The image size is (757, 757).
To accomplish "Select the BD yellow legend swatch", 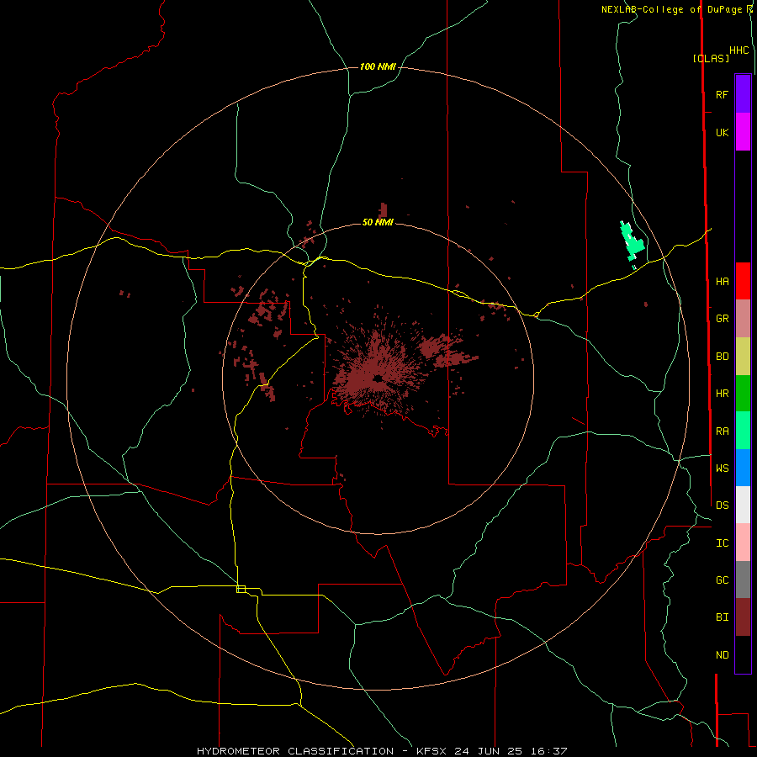I will [743, 356].
